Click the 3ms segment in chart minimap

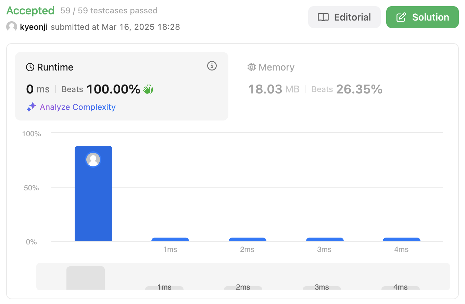coord(322,288)
